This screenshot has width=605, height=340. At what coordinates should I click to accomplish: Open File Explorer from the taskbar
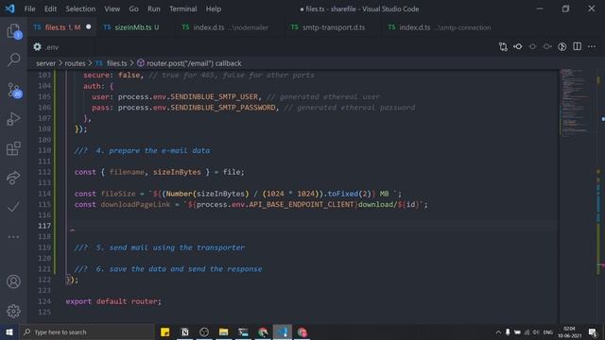(224, 331)
